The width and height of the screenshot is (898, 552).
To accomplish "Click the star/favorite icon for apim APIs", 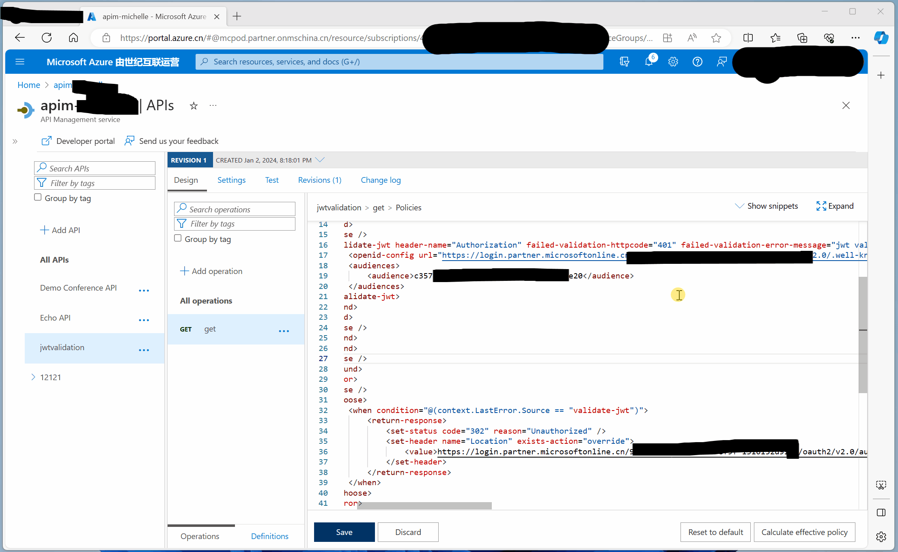I will point(194,106).
